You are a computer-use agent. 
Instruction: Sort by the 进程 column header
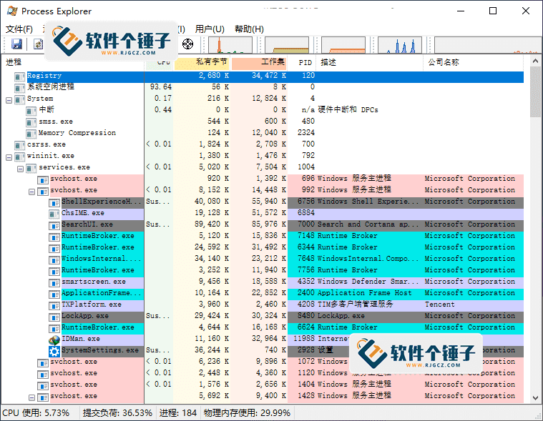click(73, 62)
